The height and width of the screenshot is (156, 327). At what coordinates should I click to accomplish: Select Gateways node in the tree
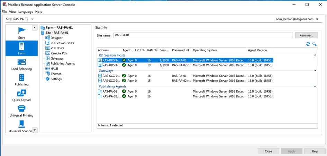coord(57,59)
